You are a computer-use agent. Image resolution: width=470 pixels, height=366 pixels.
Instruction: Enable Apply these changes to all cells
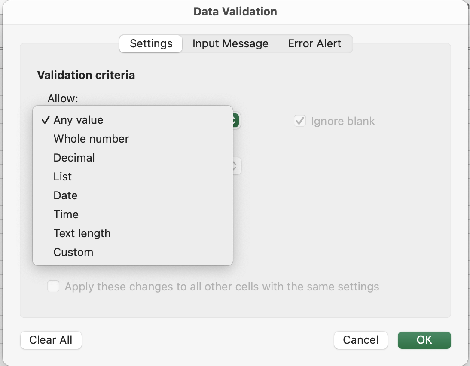coord(53,287)
